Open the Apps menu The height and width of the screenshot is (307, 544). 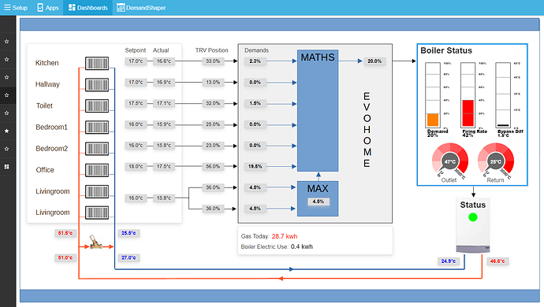pos(48,8)
